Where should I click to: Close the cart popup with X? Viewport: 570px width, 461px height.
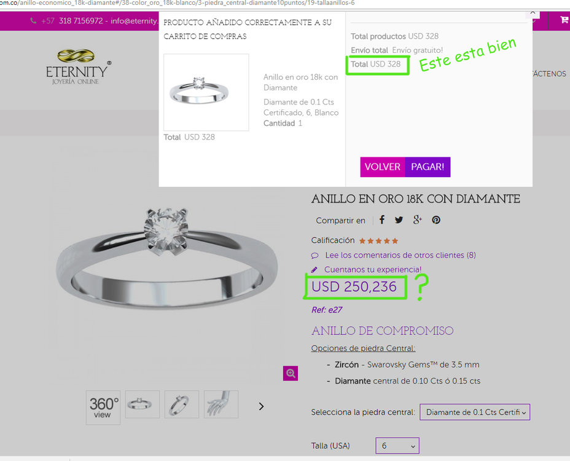[x=533, y=14]
